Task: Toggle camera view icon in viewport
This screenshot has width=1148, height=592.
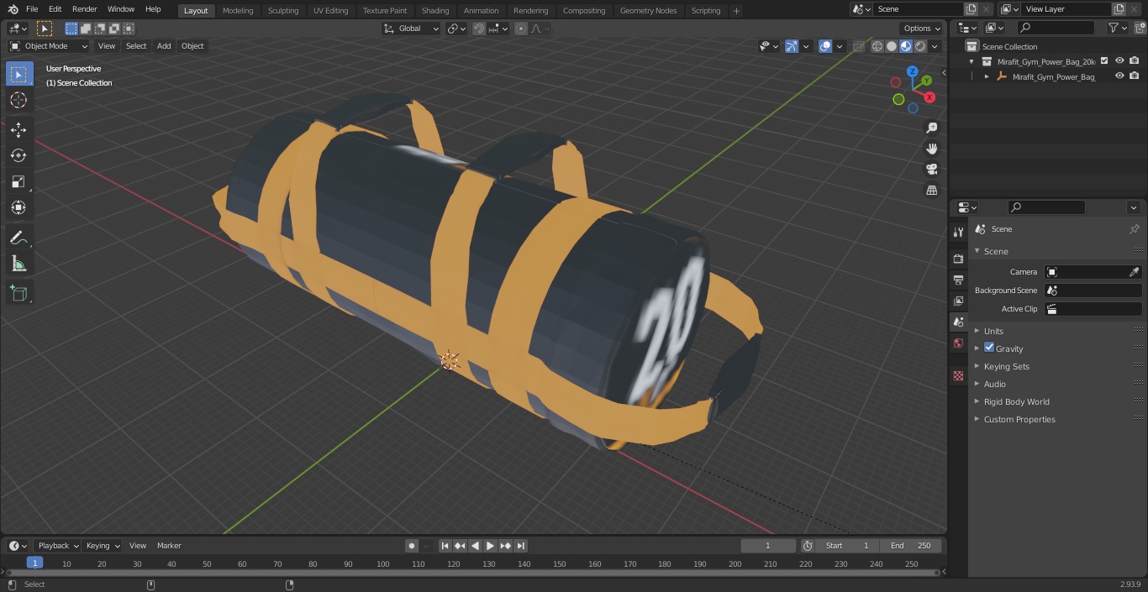Action: (931, 170)
